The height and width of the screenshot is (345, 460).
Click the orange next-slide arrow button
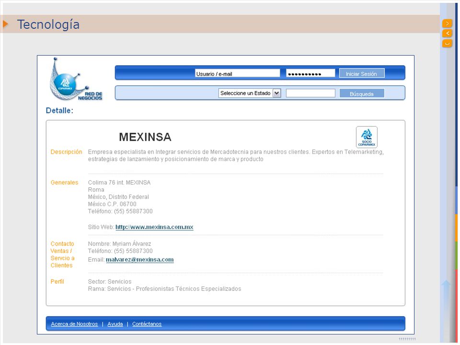pos(447,23)
